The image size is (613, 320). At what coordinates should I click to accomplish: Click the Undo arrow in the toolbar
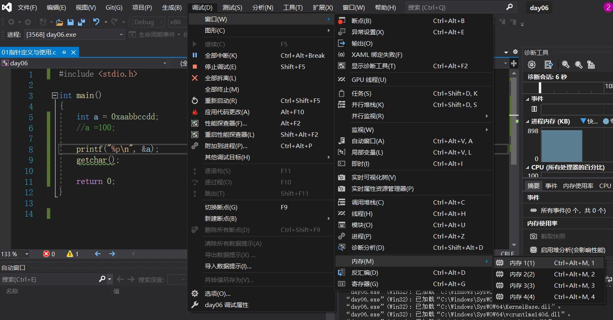pyautogui.click(x=96, y=22)
